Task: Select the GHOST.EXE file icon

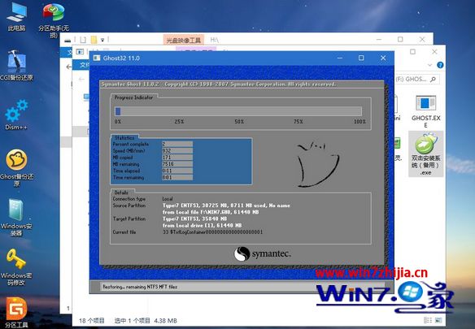Action: click(425, 110)
